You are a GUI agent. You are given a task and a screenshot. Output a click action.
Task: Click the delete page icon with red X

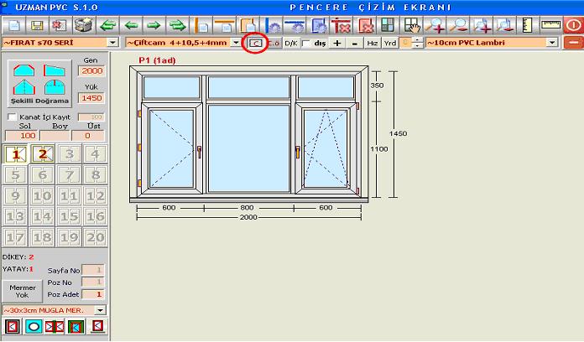[x=60, y=26]
